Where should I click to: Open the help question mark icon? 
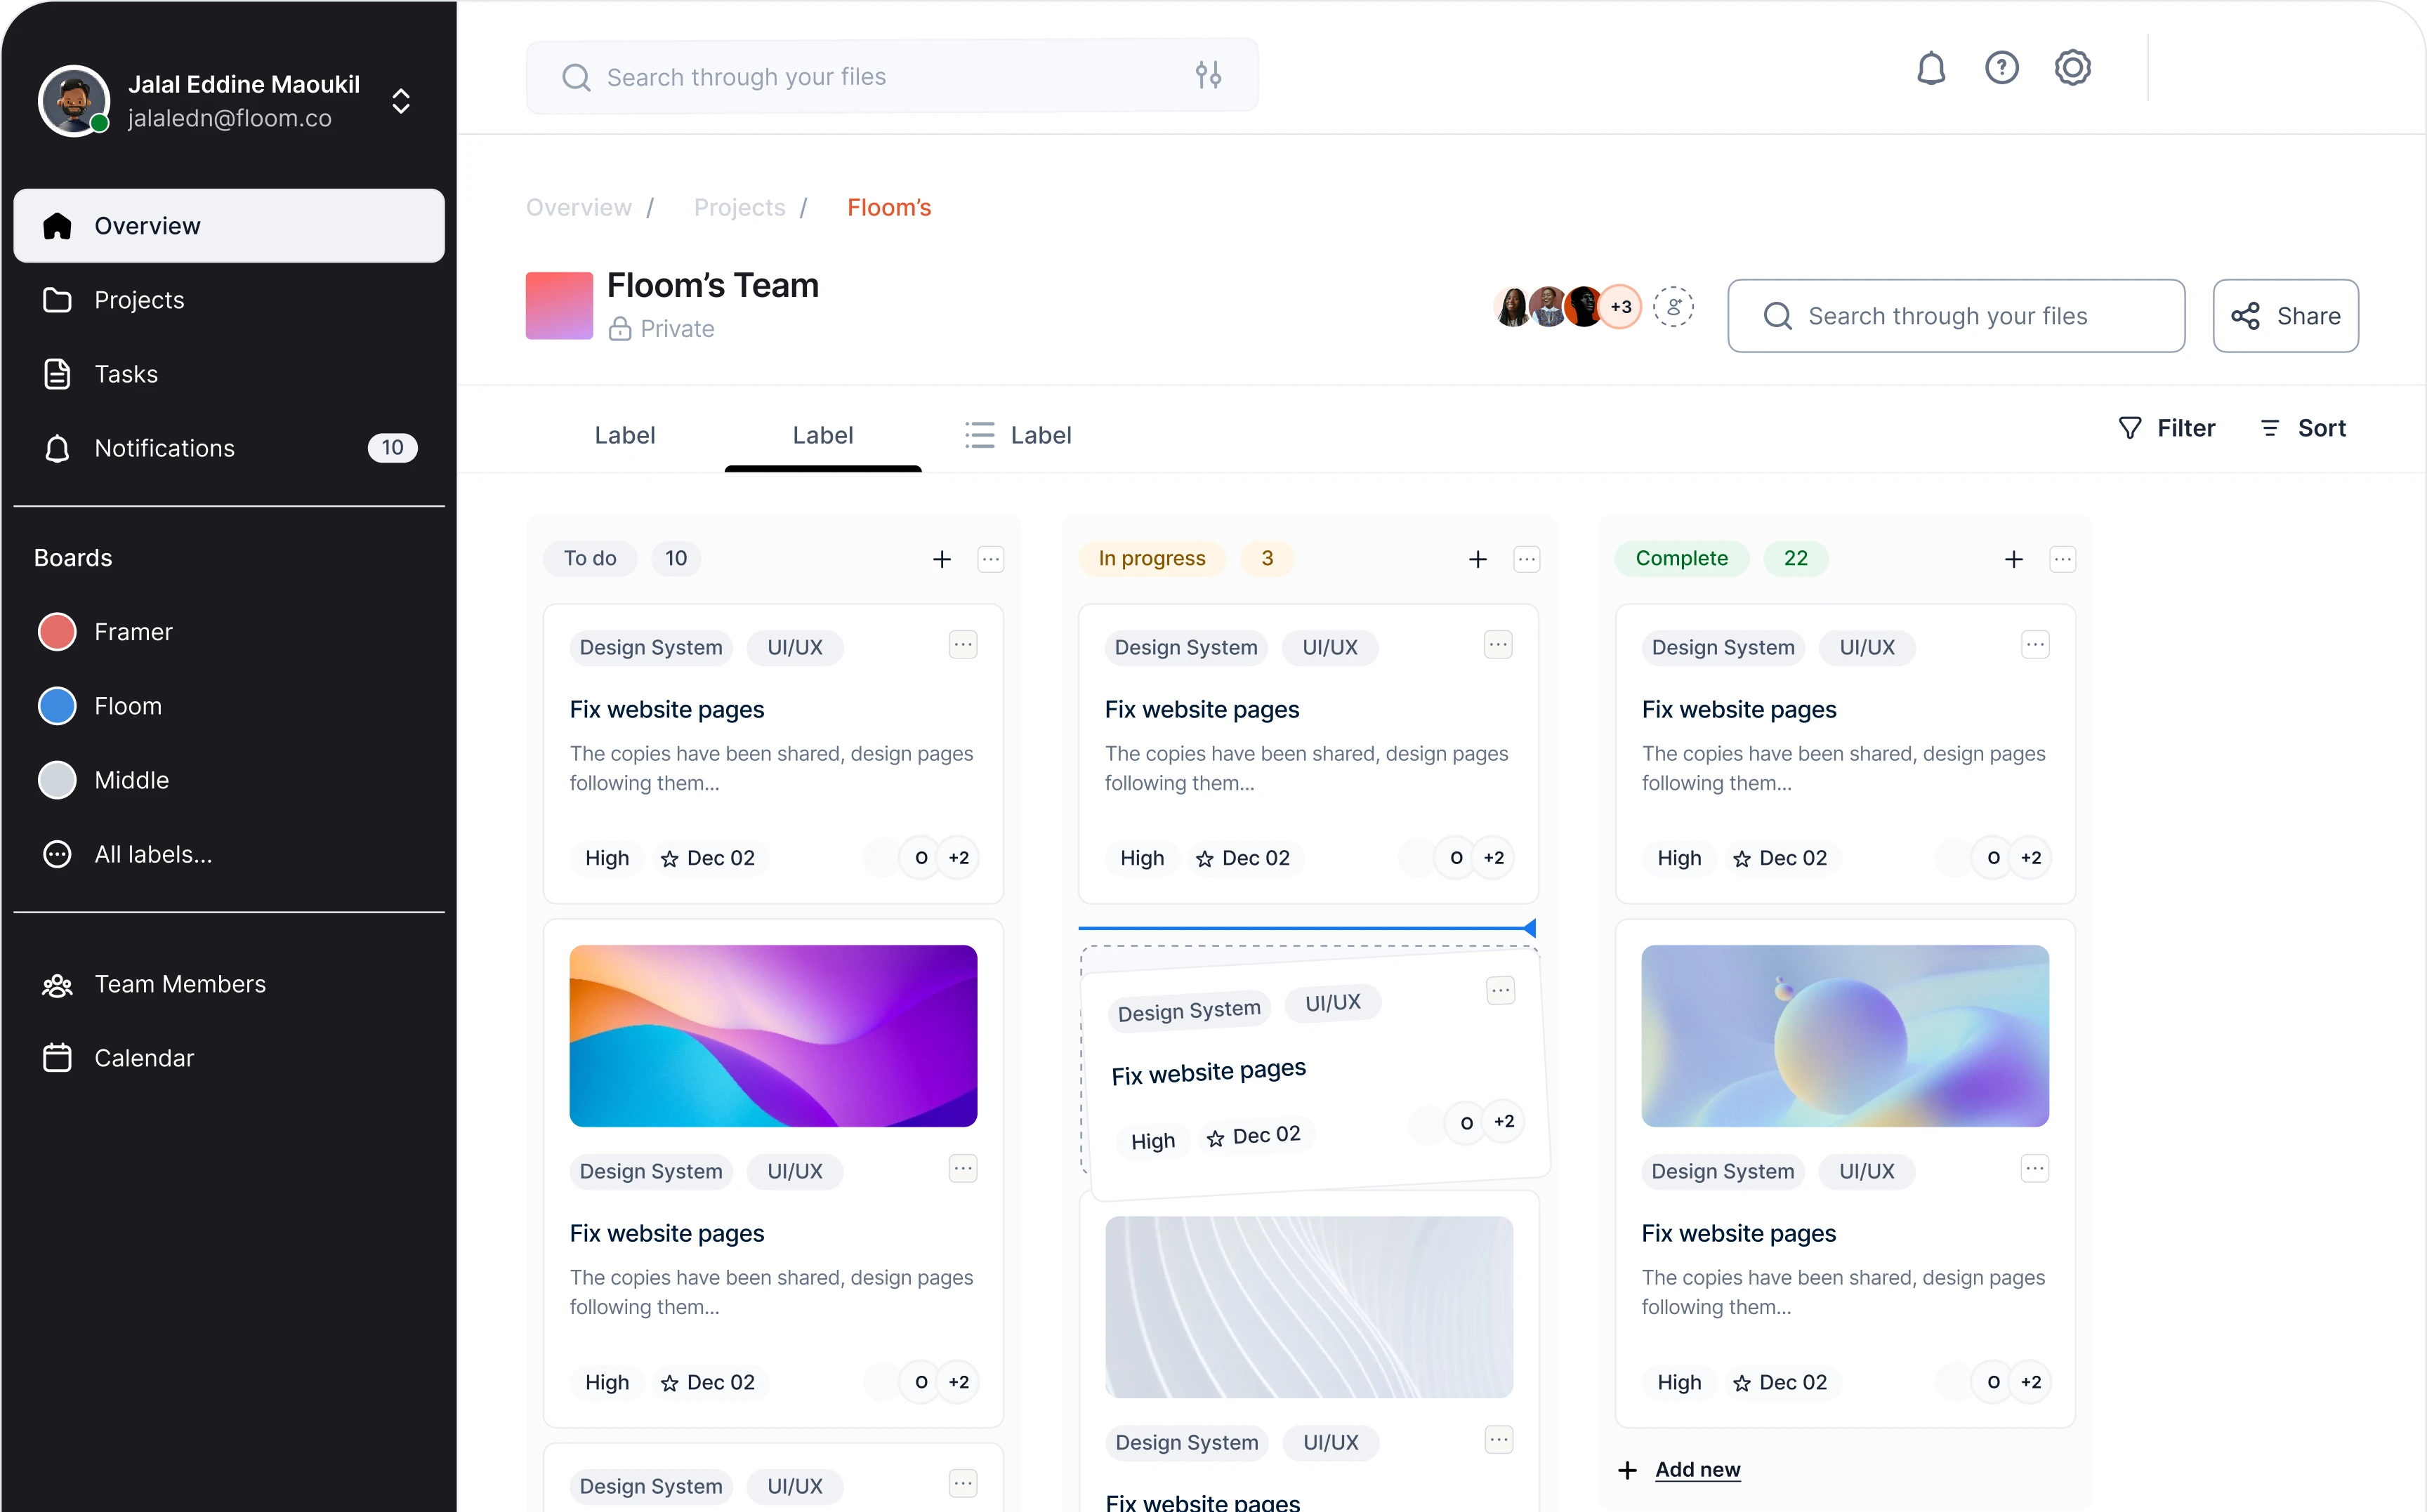[x=2001, y=68]
